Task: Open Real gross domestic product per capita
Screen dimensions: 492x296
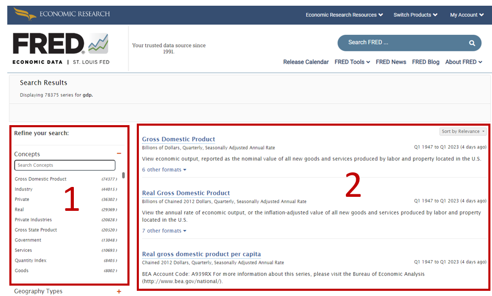Action: (201, 254)
